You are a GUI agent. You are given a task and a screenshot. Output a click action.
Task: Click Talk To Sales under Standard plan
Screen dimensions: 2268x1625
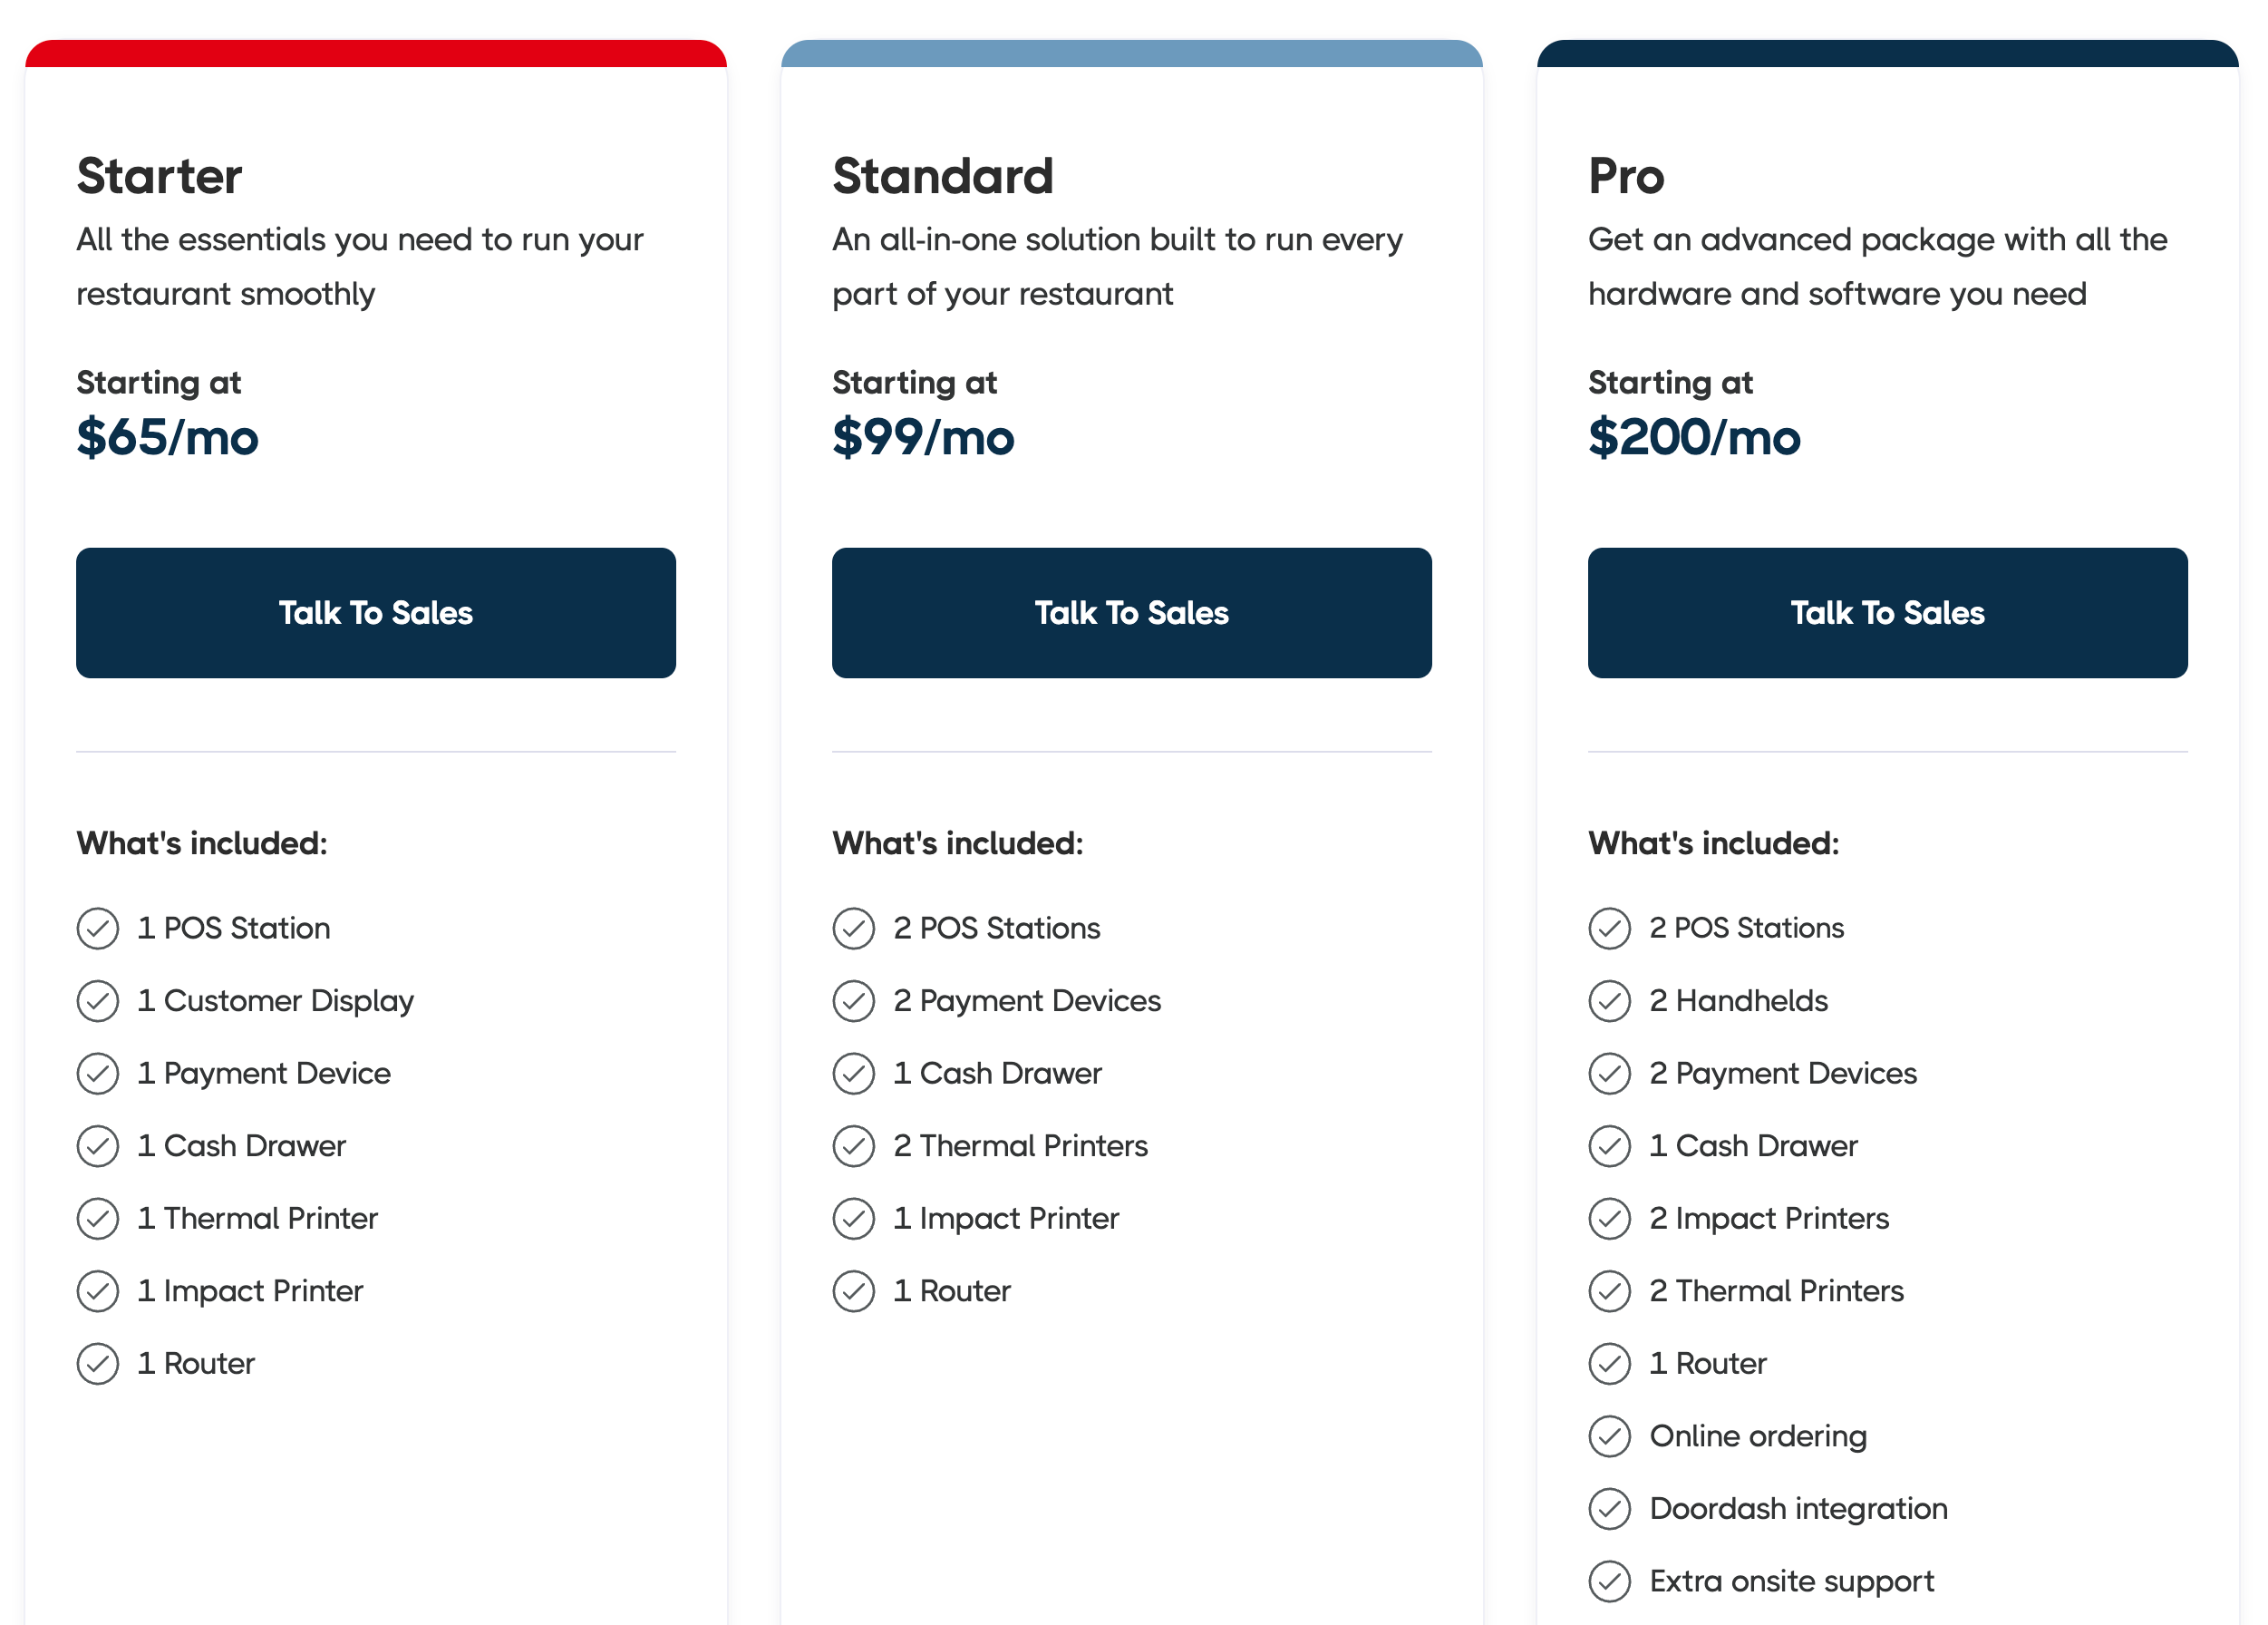point(1131,612)
